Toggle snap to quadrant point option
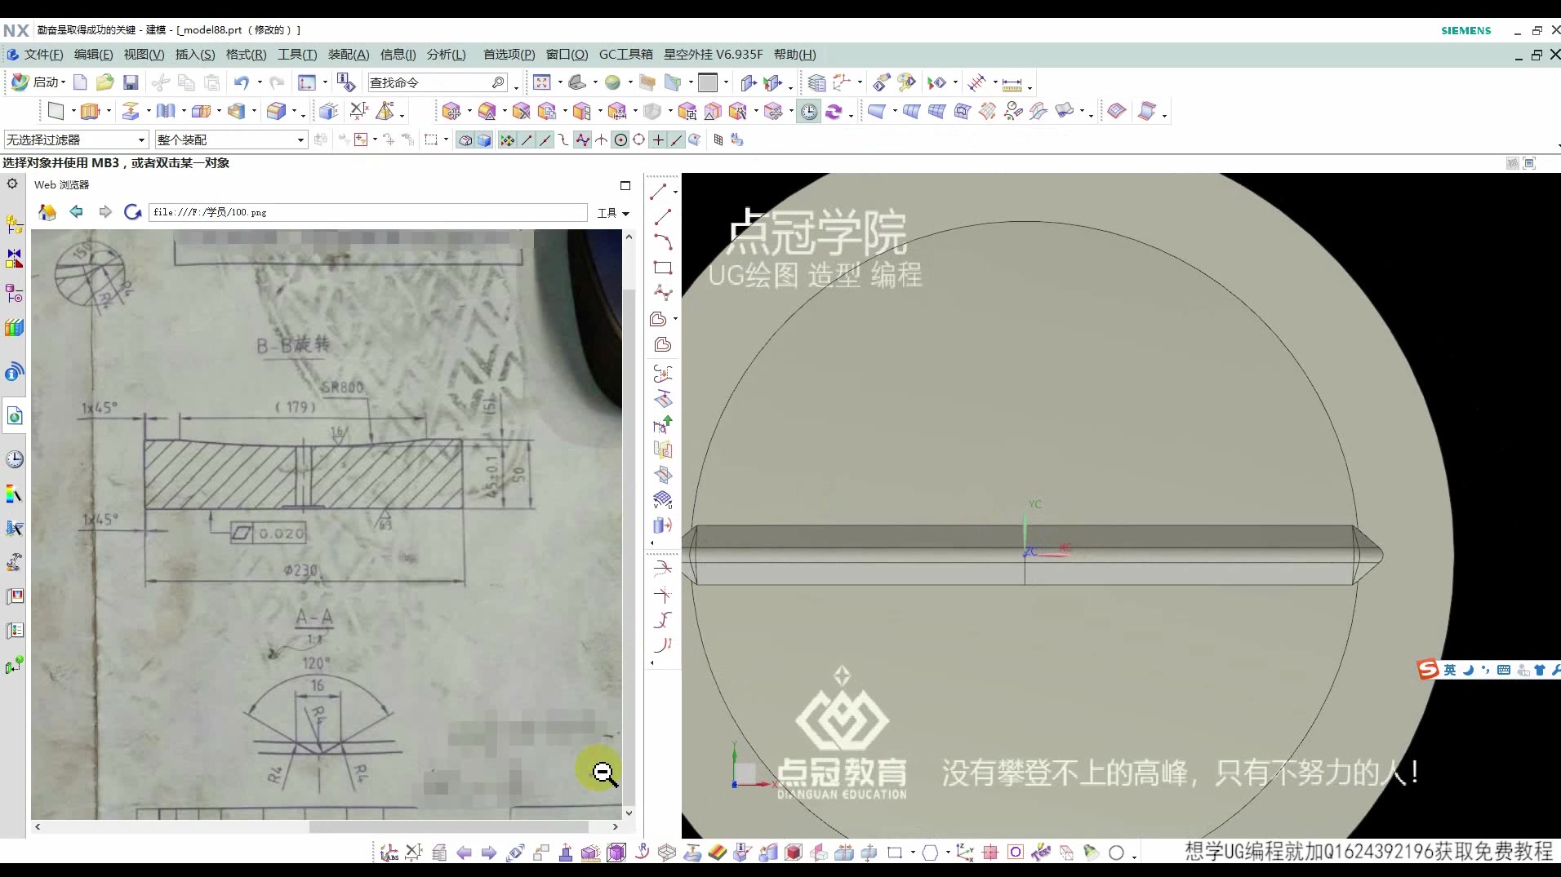 [x=638, y=140]
